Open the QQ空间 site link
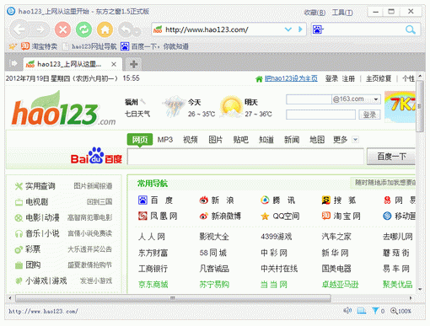Viewport: 430px width, 326px height. (280, 216)
